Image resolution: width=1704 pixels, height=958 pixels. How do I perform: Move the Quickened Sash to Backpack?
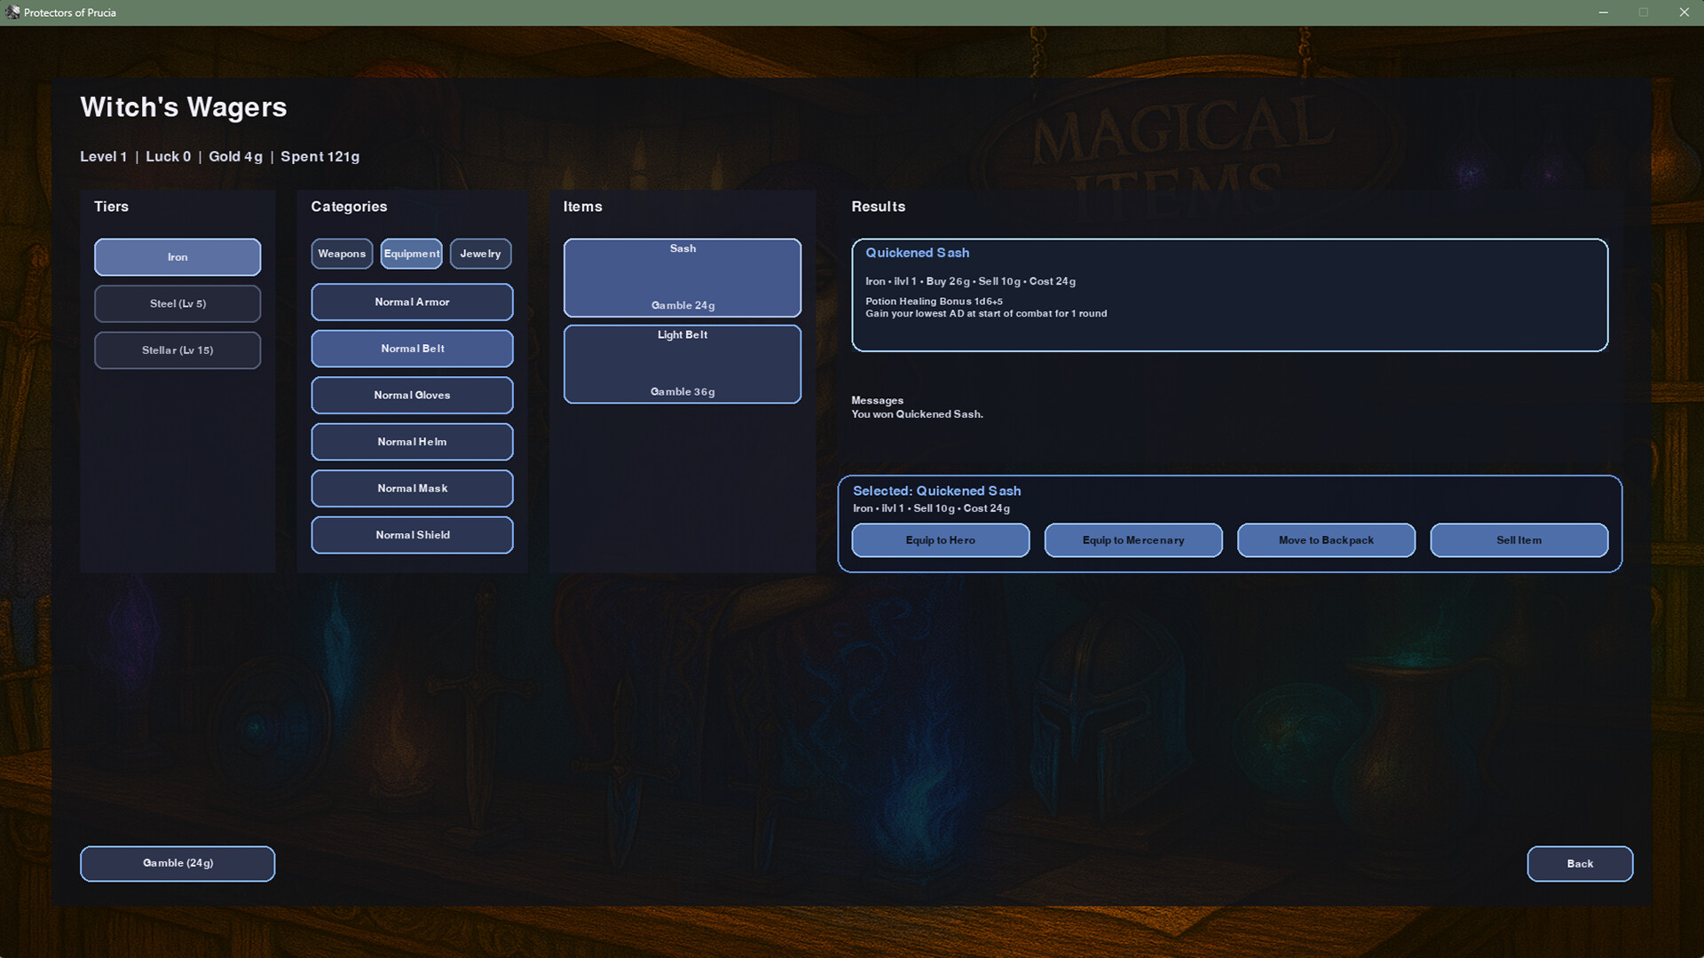[x=1326, y=539]
